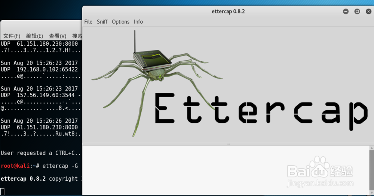Minimize the ettercap window
The height and width of the screenshot is (196, 374).
[x=346, y=12]
